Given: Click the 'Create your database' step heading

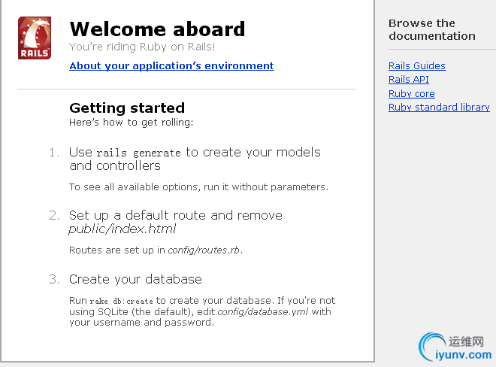Looking at the screenshot, I should (x=135, y=279).
